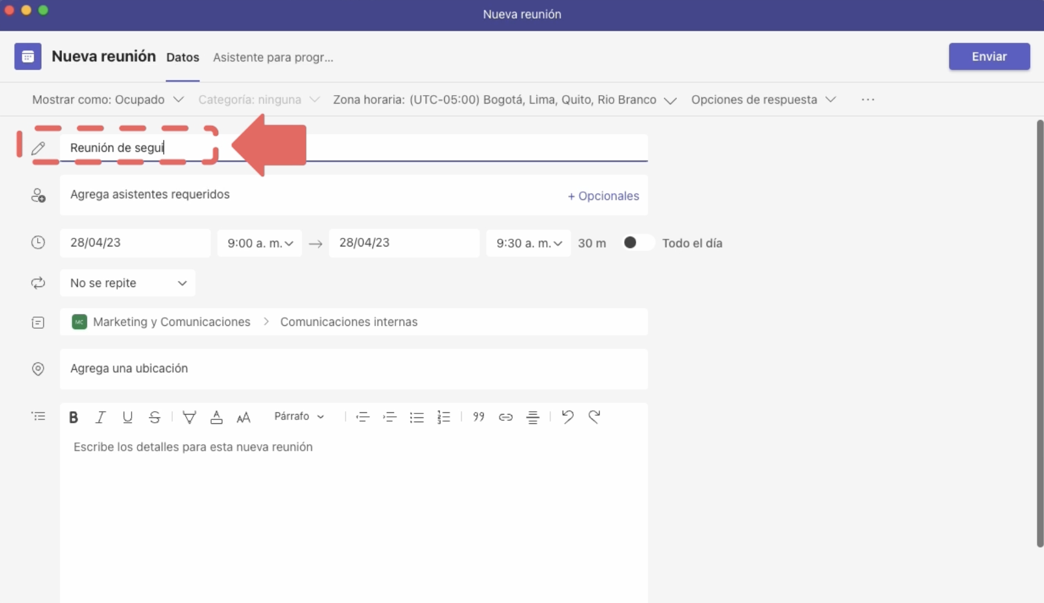The height and width of the screenshot is (603, 1044).
Task: Click the calendar icon beside Nueva reunión
Action: 28,56
